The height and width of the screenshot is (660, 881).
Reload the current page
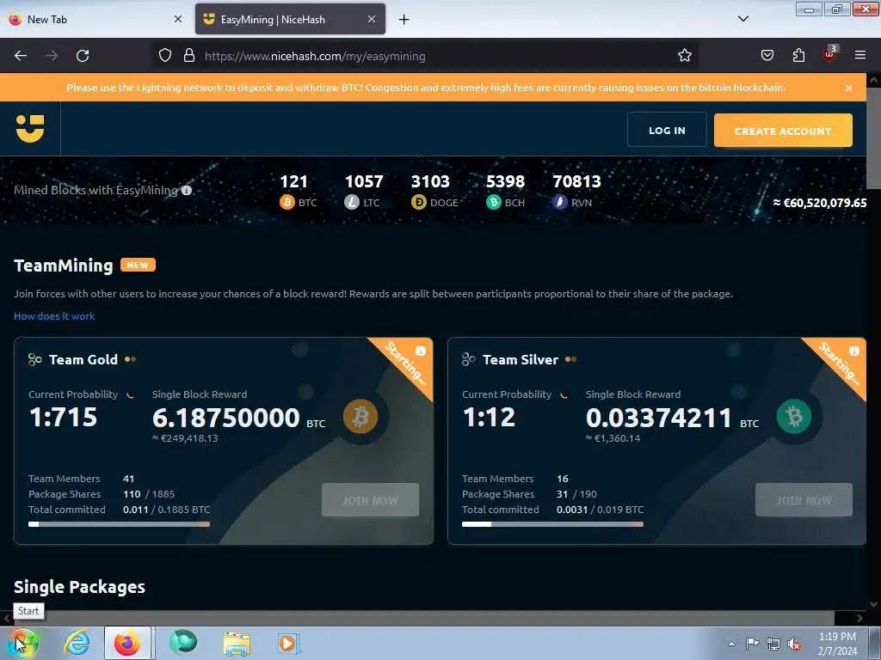click(83, 56)
